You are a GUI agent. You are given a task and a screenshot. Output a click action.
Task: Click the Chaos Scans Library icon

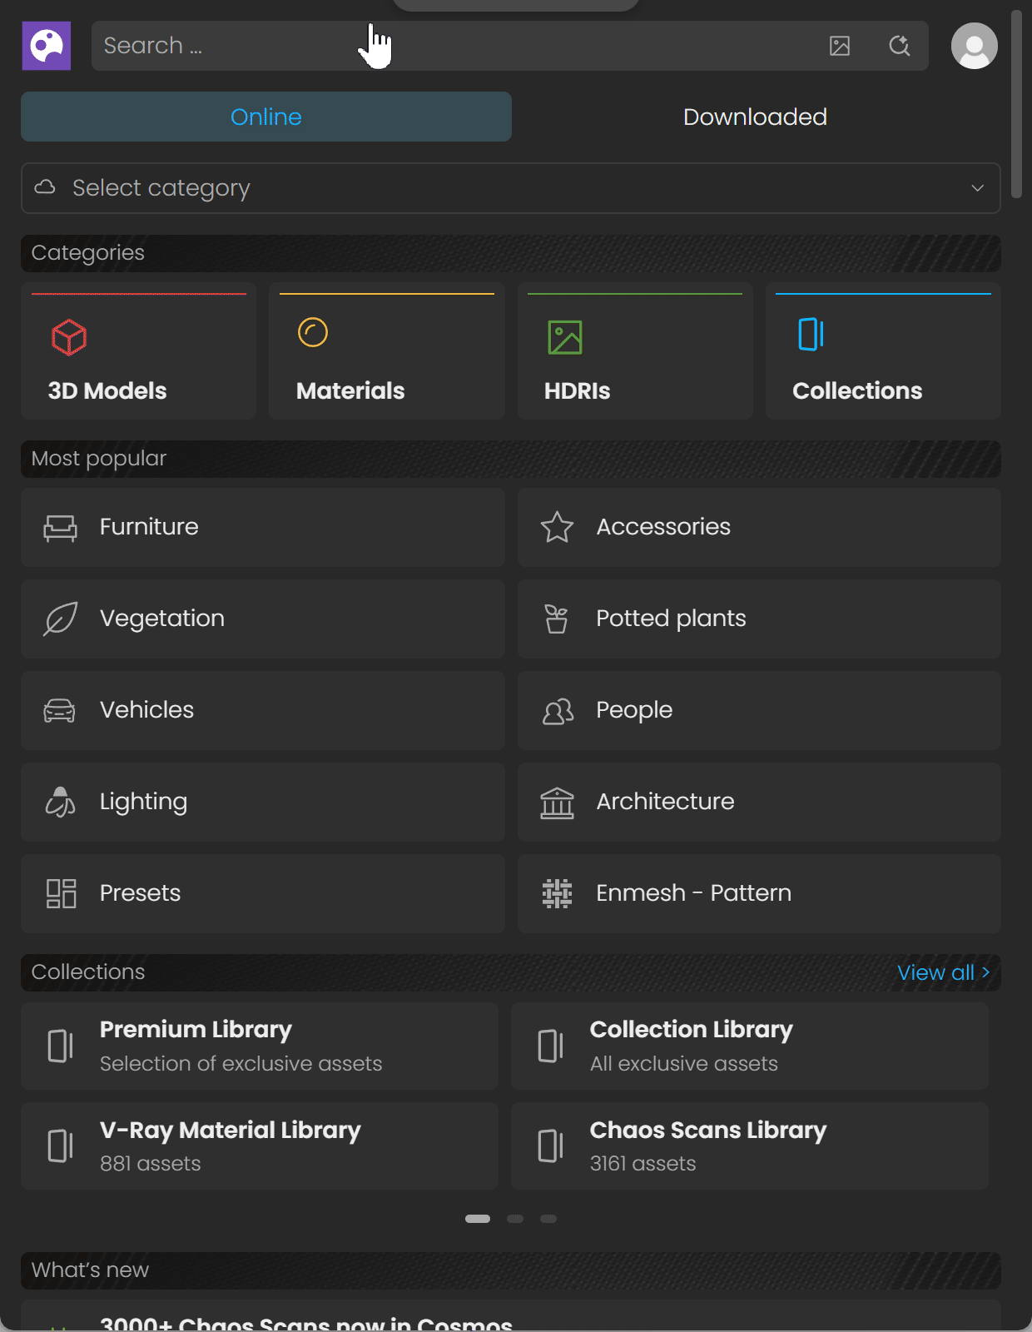coord(550,1146)
